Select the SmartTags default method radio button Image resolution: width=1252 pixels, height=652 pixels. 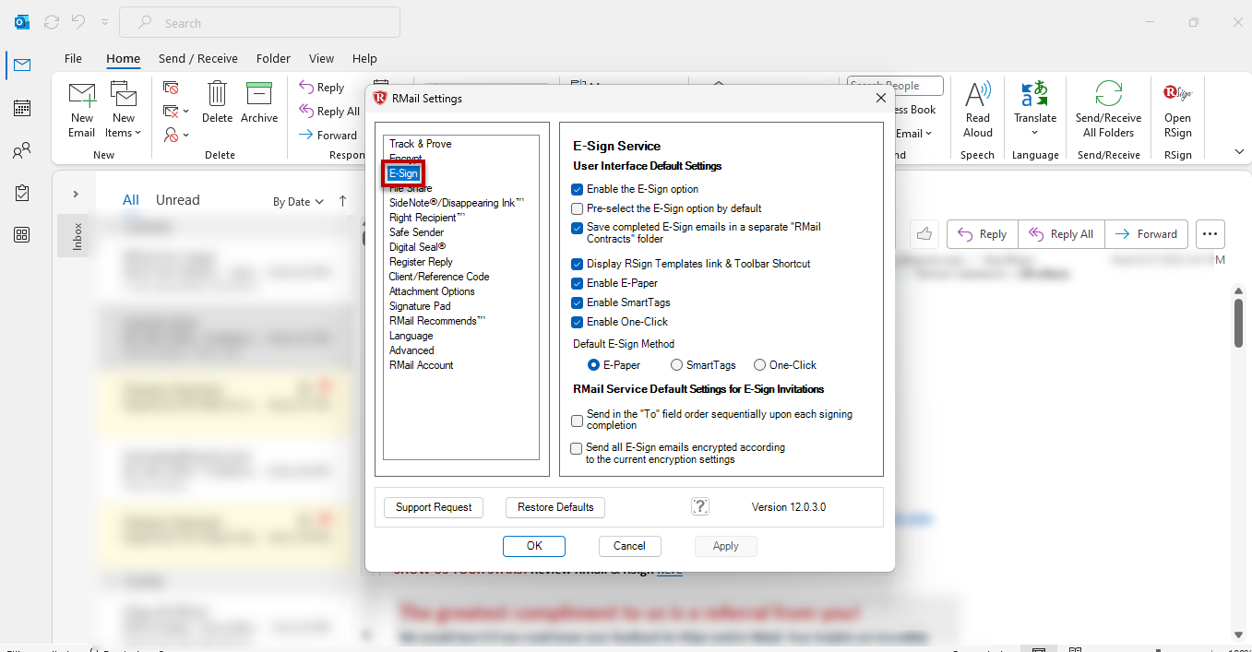point(677,365)
